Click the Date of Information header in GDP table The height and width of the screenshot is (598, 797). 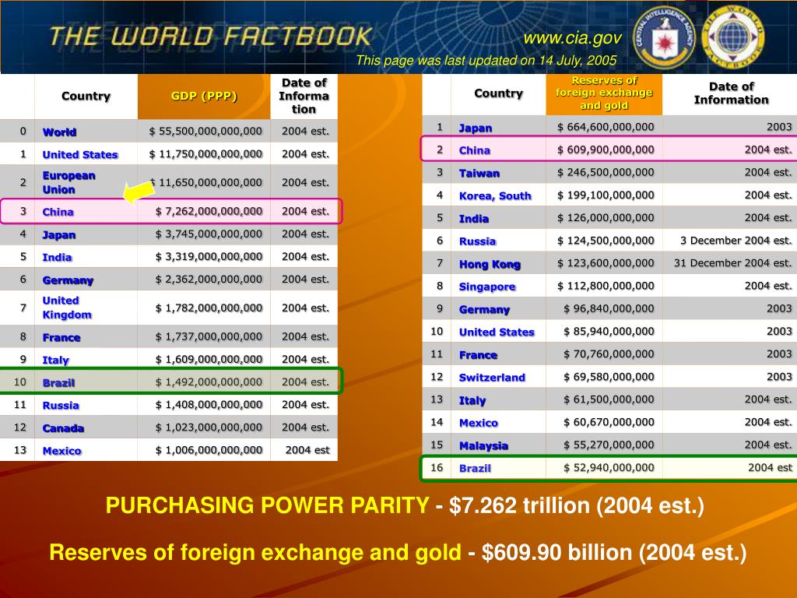[x=304, y=96]
